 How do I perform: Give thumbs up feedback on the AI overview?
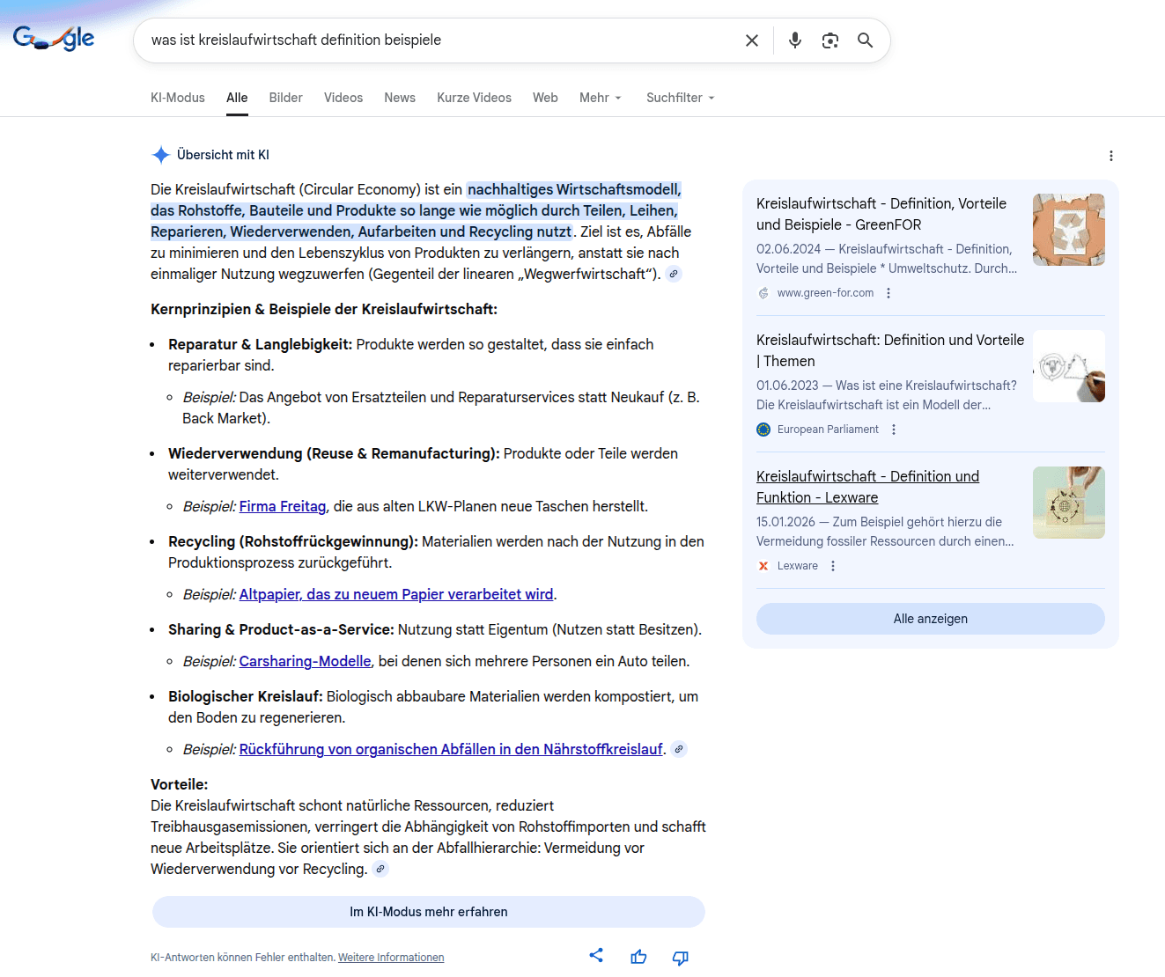click(638, 956)
